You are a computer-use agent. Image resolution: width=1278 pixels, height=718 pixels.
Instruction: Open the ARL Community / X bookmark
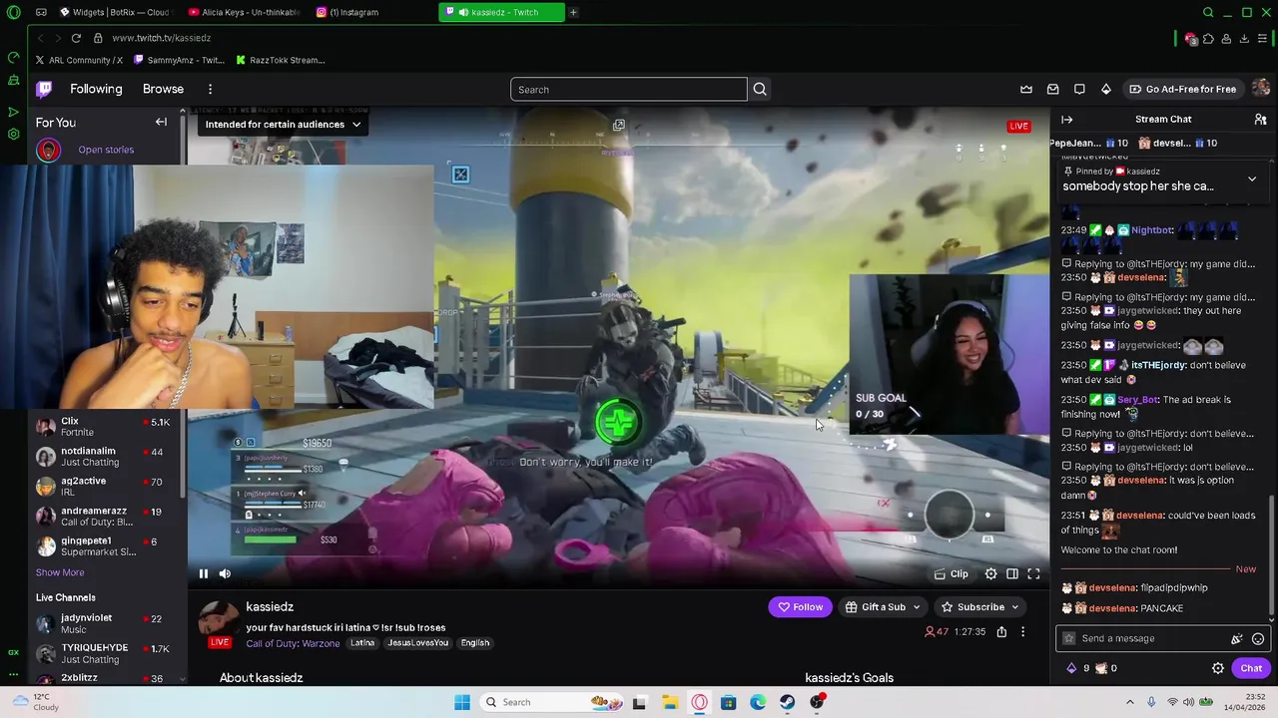79,60
